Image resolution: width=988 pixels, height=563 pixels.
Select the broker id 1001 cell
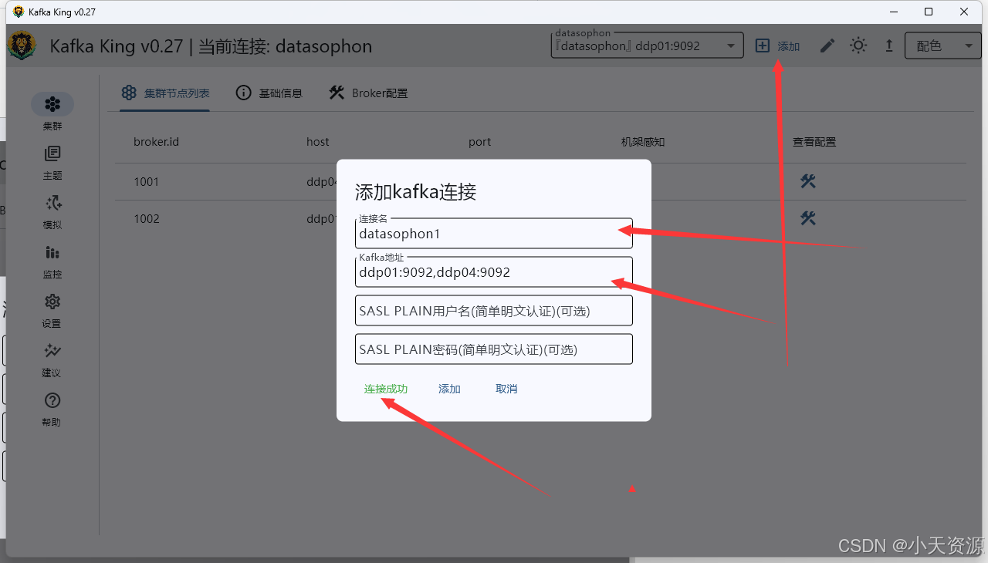click(147, 182)
